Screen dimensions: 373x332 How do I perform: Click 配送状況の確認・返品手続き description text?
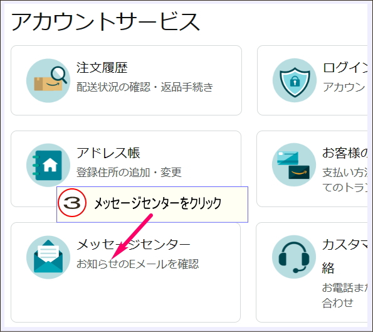point(145,87)
